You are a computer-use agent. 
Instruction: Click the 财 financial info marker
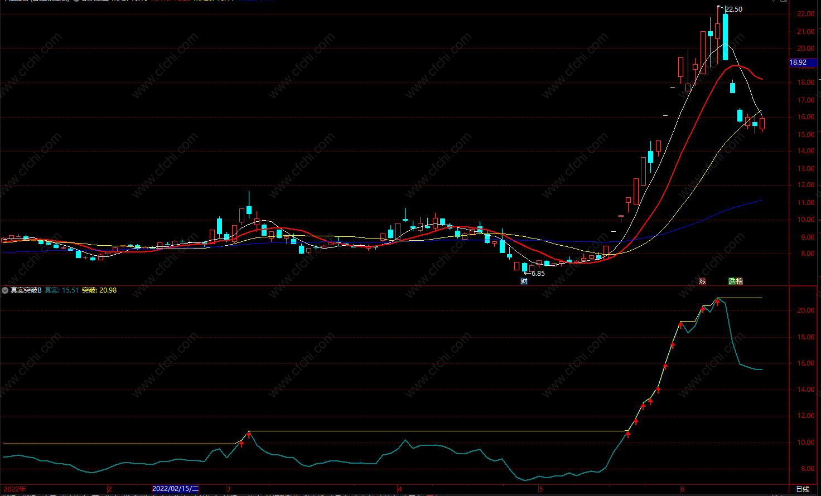pos(524,281)
